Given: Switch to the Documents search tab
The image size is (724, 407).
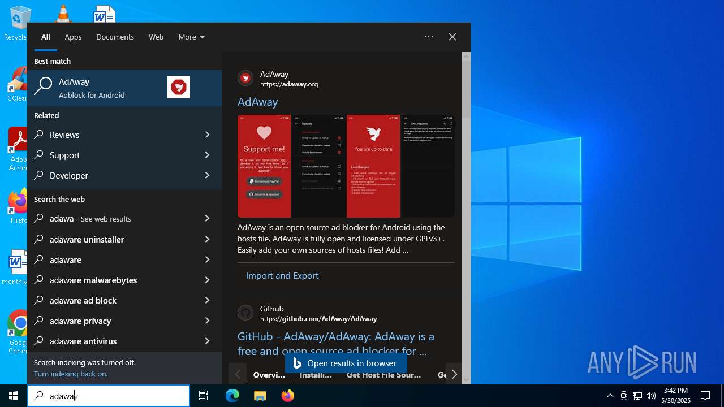Looking at the screenshot, I should [x=115, y=37].
